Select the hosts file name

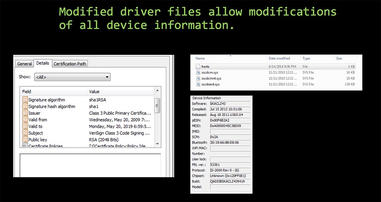tap(205, 67)
